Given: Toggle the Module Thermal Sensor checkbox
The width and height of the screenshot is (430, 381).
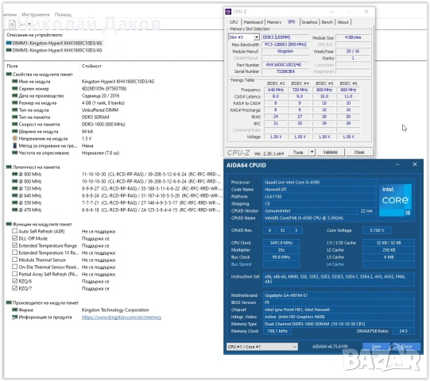Looking at the screenshot, I should coord(15,260).
